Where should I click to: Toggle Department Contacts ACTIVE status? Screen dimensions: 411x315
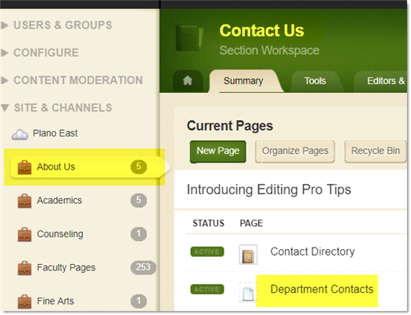click(207, 290)
